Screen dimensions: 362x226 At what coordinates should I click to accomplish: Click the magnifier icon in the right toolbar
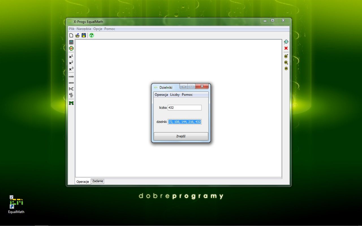[x=286, y=42]
